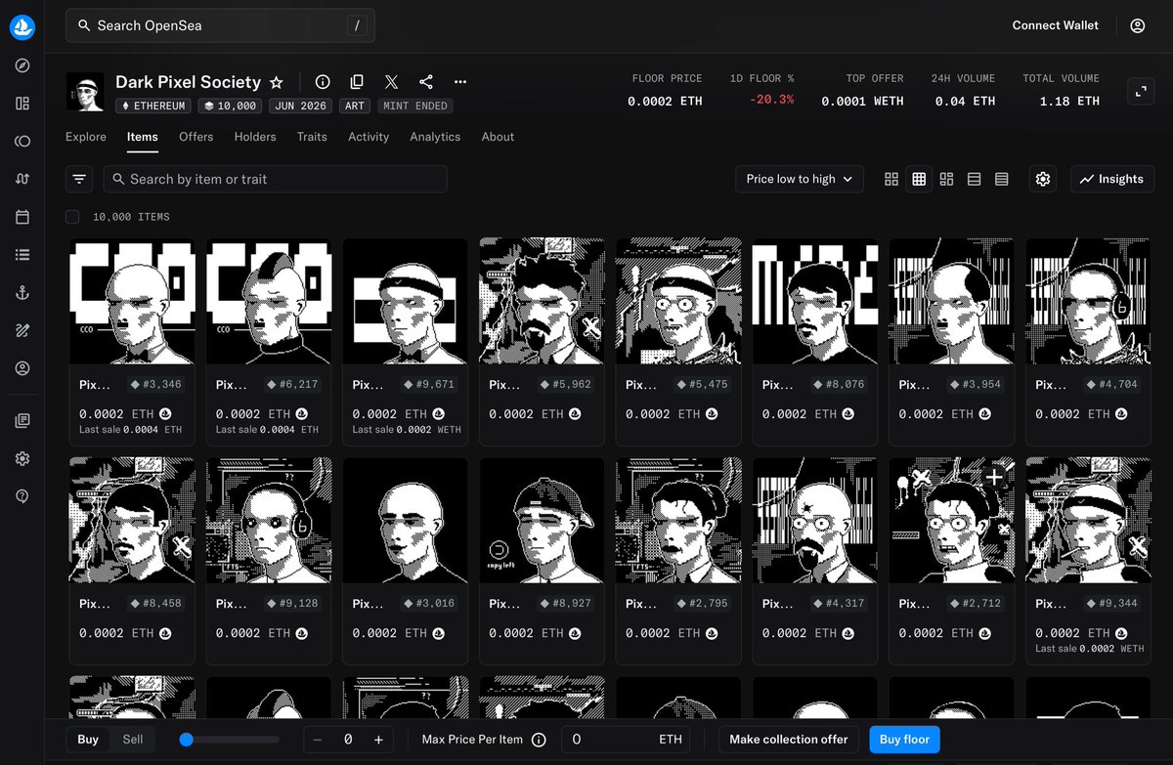Focus the Search OpenSea field

220,25
